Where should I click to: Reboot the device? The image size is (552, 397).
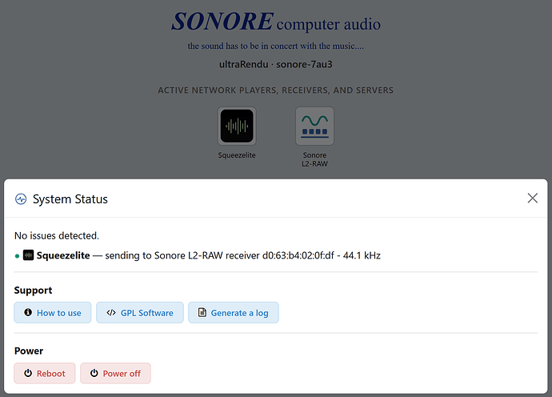45,373
